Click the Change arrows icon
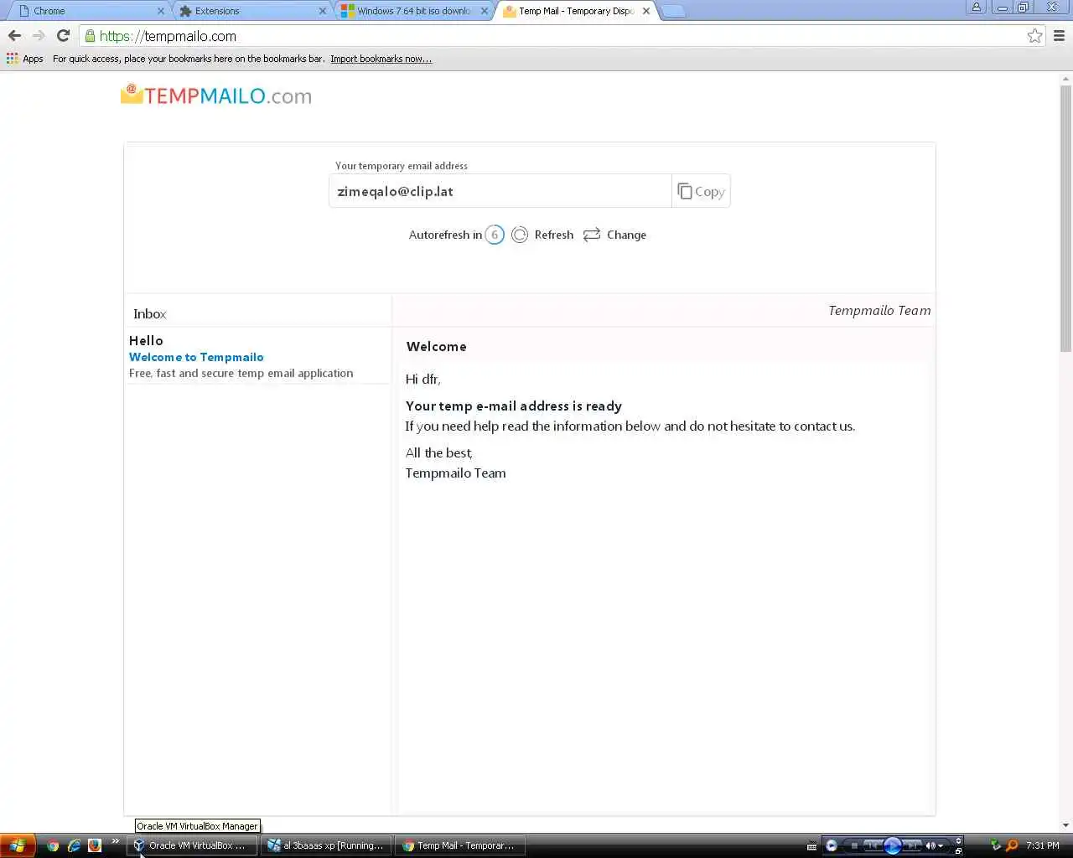This screenshot has width=1073, height=858. (592, 235)
